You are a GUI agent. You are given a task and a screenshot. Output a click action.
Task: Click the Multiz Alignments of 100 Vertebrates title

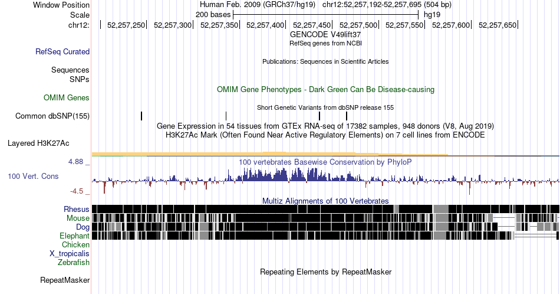325,201
